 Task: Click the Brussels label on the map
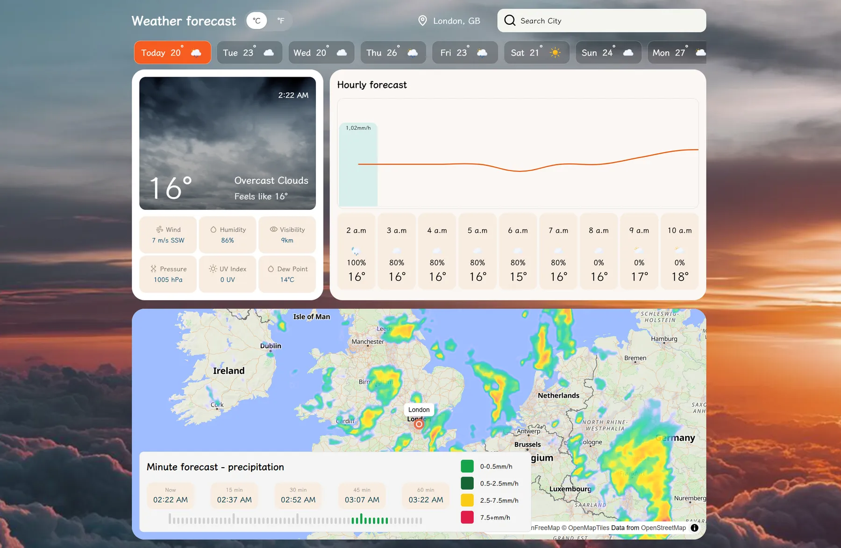[527, 444]
